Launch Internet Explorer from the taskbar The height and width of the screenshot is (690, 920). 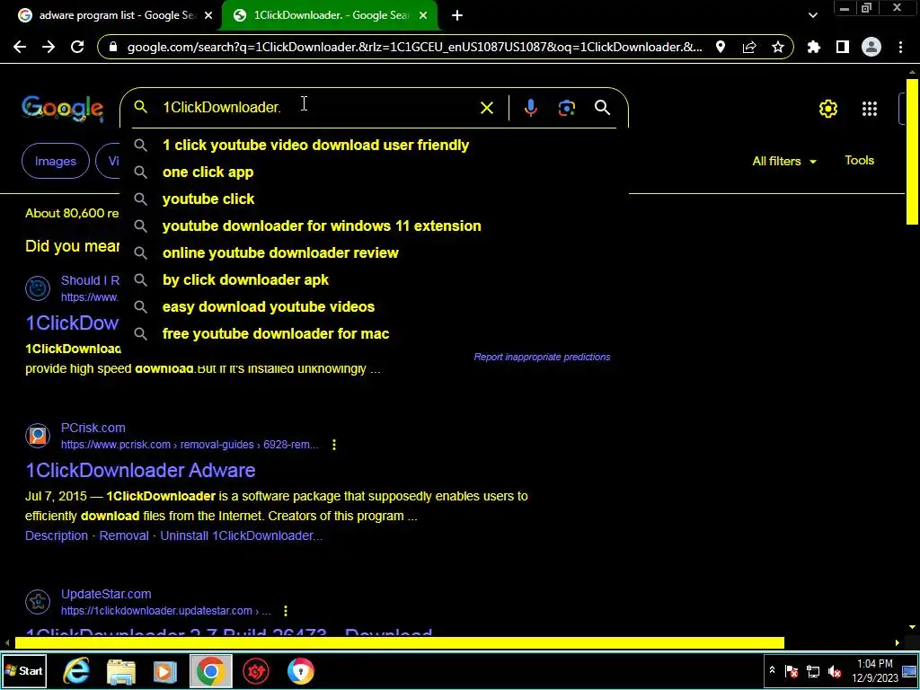76,670
